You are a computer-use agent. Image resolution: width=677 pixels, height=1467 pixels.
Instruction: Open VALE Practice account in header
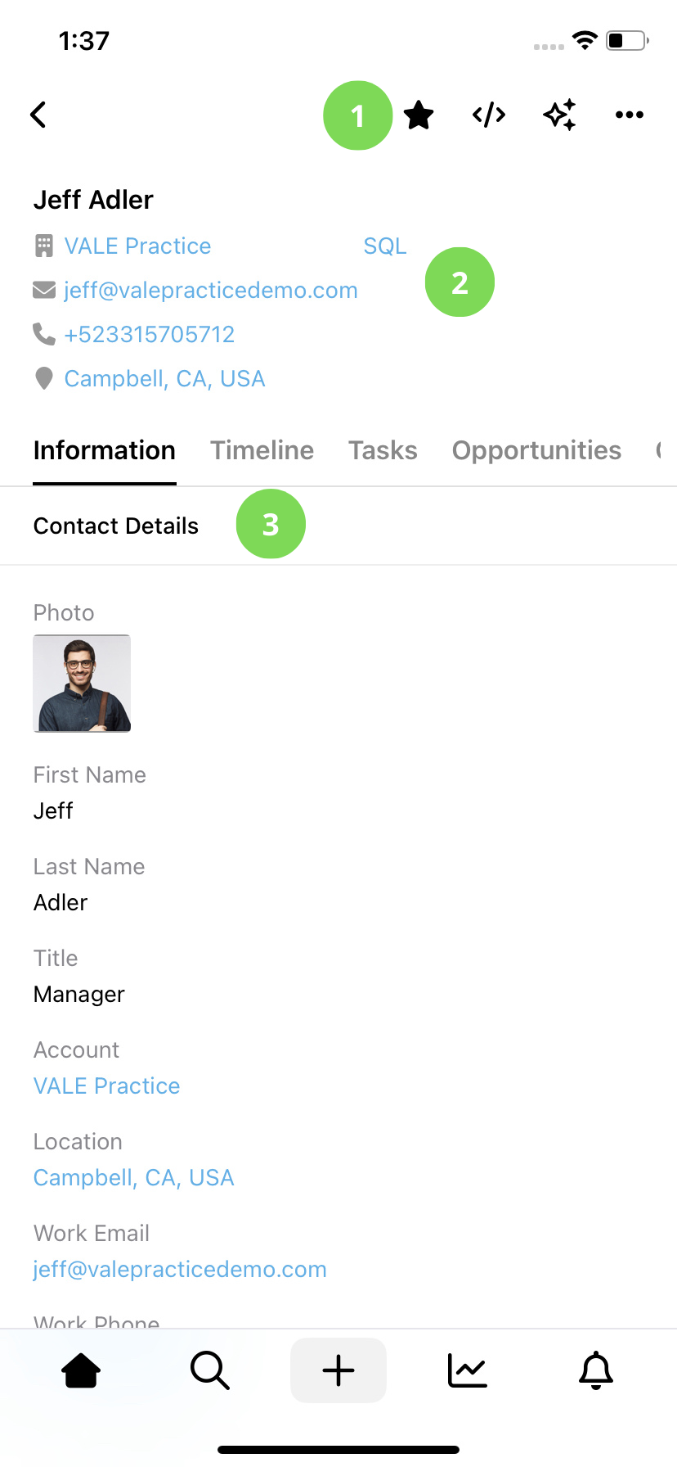point(137,246)
